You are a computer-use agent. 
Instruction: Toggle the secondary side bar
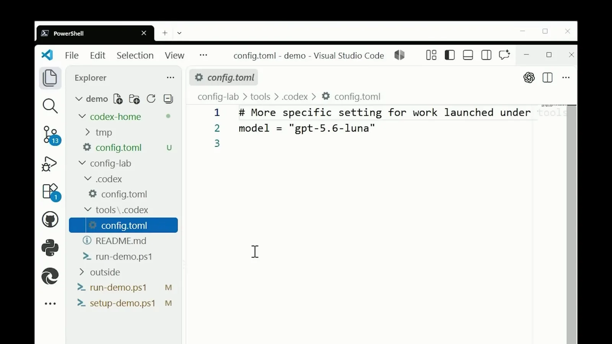(486, 55)
